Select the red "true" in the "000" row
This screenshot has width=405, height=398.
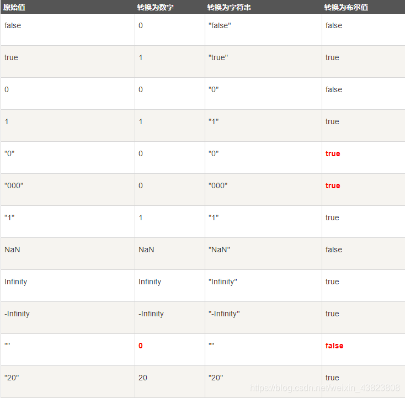pos(333,185)
